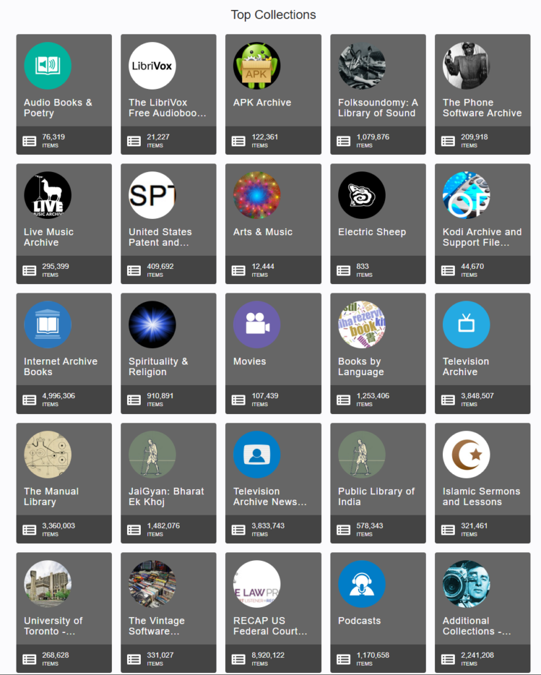Click the Live Music Archive llama logo
541x675 pixels.
pyautogui.click(x=47, y=195)
